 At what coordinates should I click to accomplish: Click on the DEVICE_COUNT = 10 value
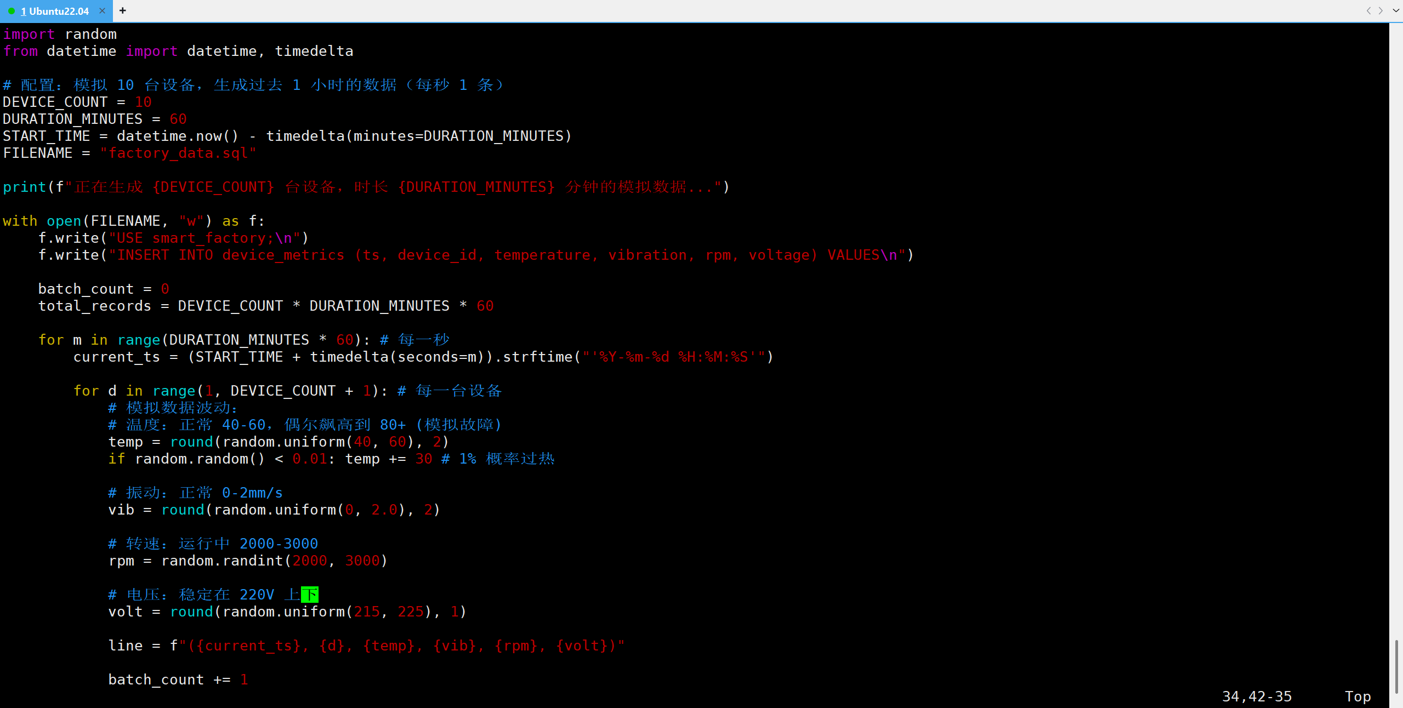(143, 102)
